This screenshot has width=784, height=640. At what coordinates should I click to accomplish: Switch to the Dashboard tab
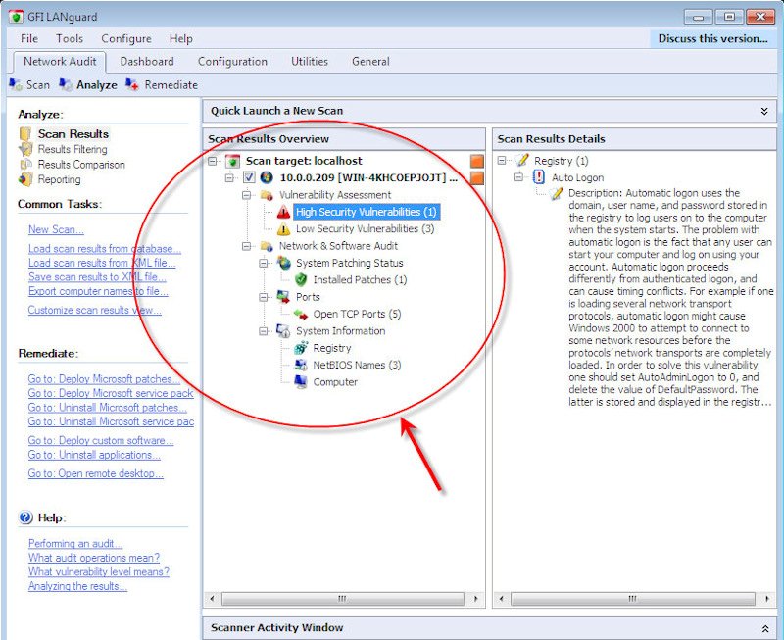pos(147,62)
